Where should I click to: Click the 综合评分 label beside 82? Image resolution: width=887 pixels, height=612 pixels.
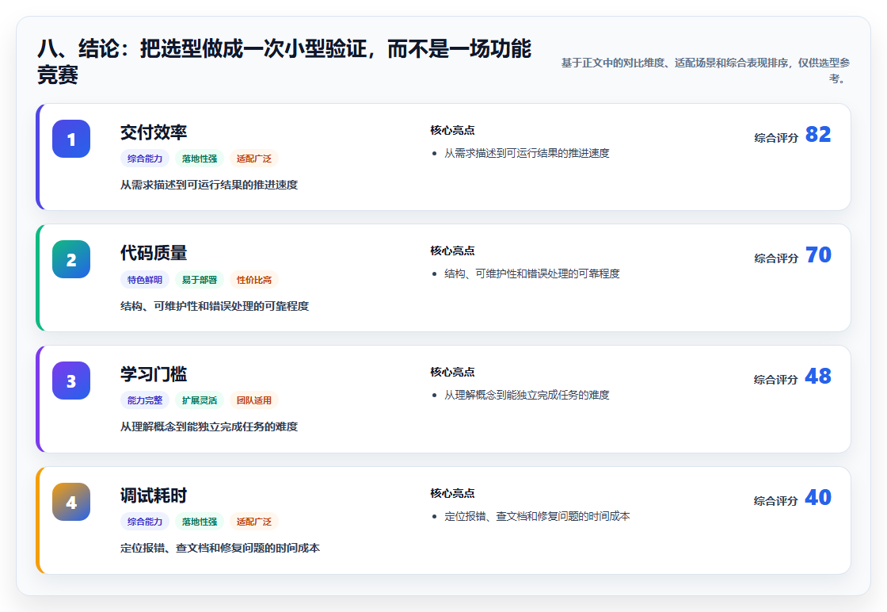[776, 138]
